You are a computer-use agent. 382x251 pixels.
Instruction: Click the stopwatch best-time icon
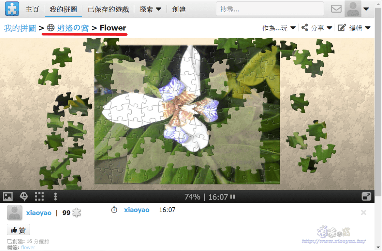click(114, 210)
